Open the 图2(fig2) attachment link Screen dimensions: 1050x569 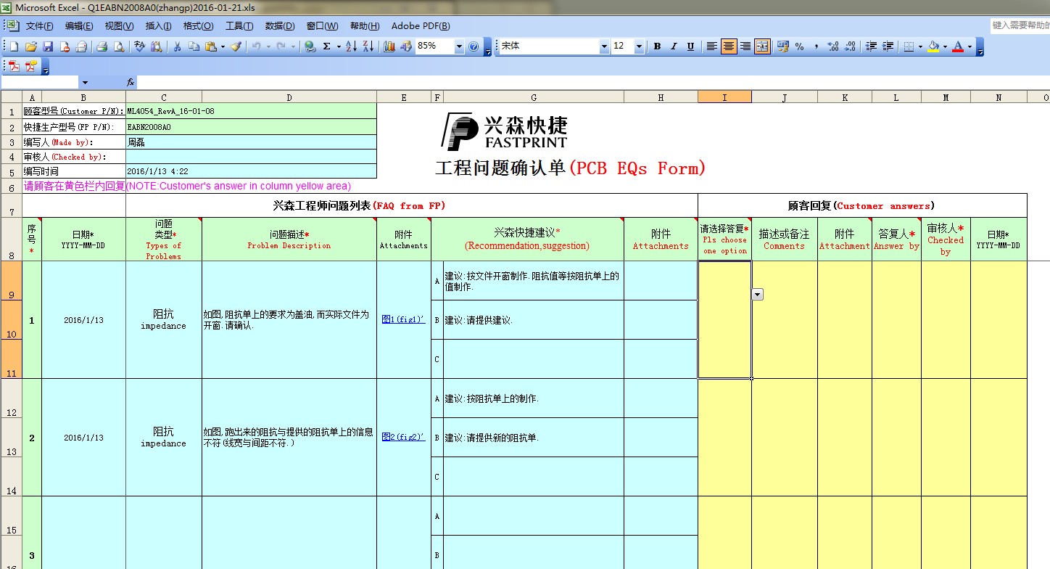point(403,437)
